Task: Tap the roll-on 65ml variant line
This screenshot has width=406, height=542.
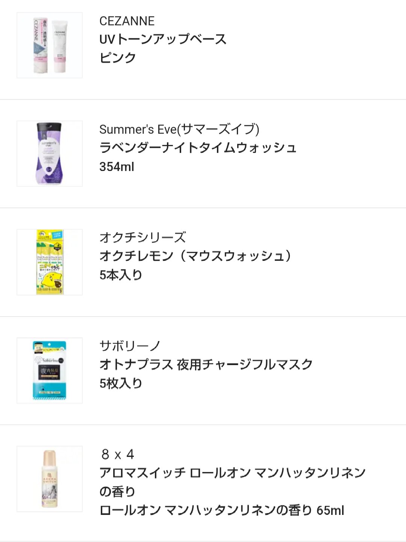Action: pyautogui.click(x=221, y=510)
